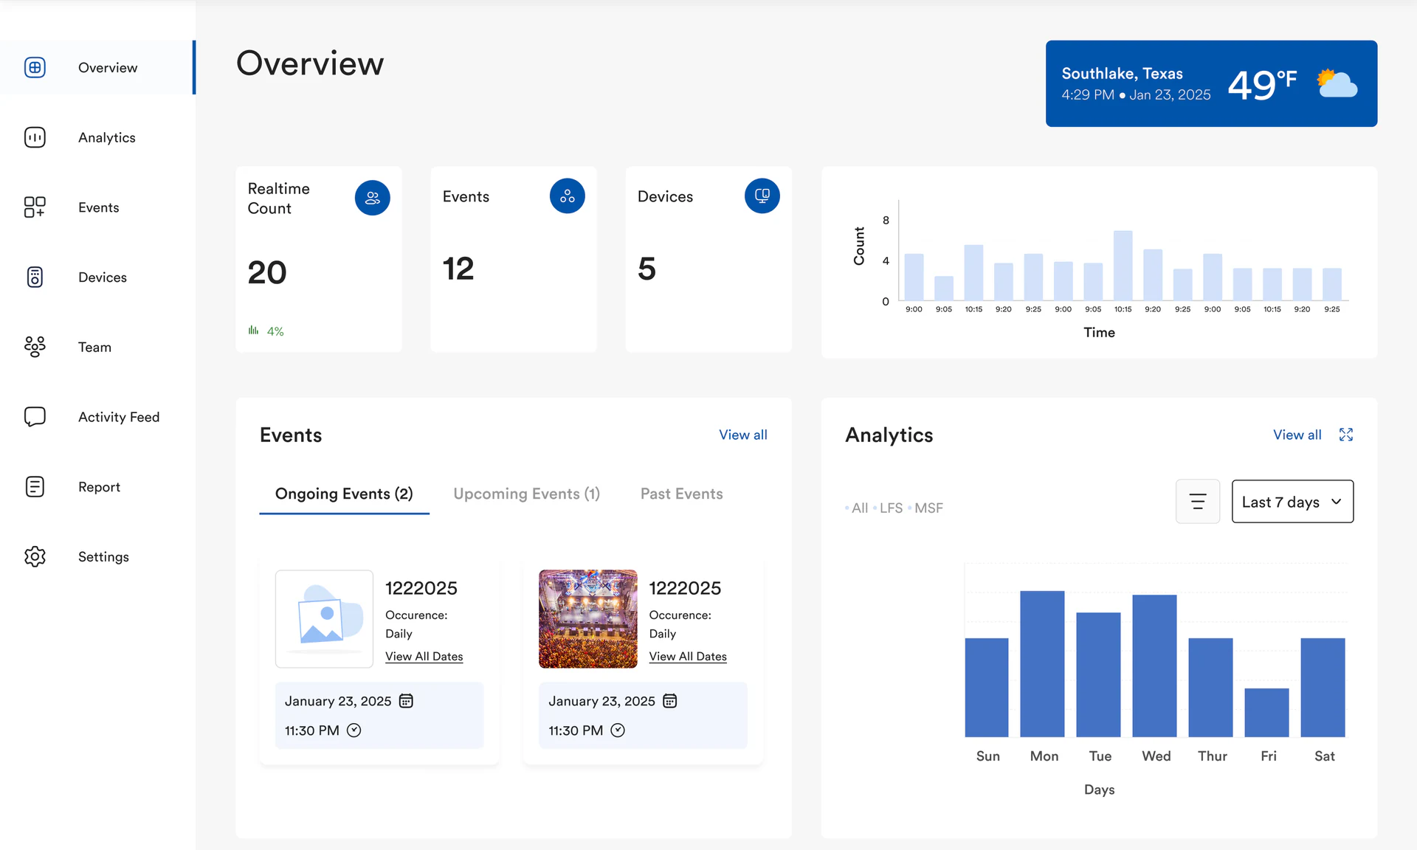Click calendar icon in second event card

point(669,701)
